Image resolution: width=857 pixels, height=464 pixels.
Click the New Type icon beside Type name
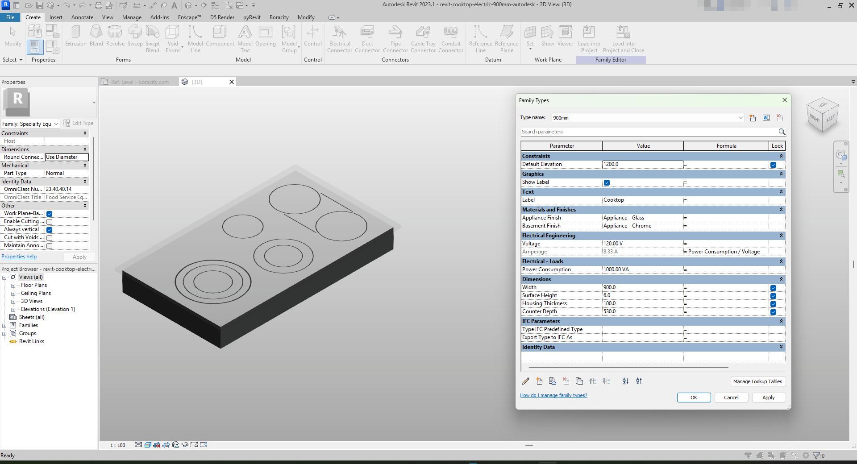(x=753, y=118)
